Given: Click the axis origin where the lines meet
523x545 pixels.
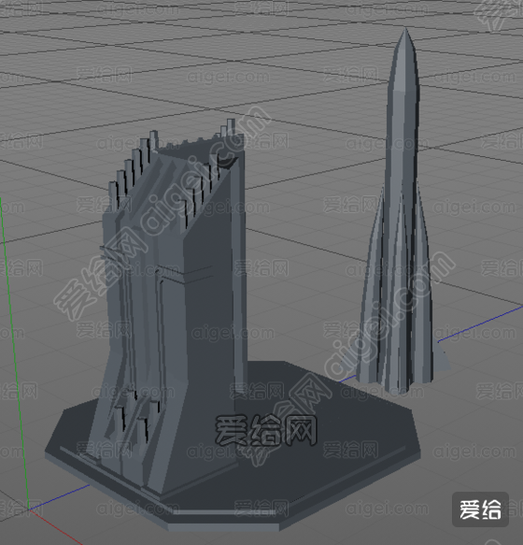Looking at the screenshot, I should pos(29,509).
